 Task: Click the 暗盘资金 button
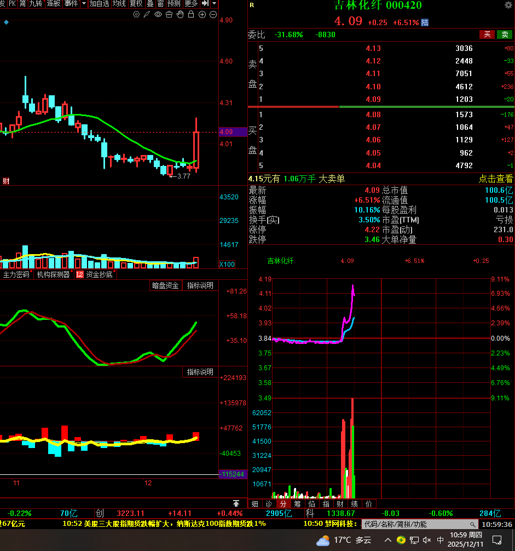point(165,285)
